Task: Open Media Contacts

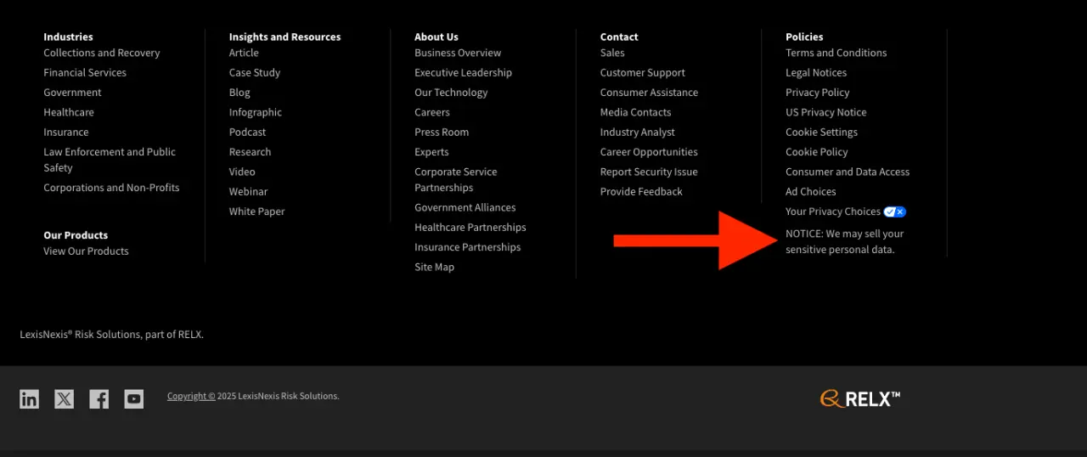Action: (x=635, y=112)
